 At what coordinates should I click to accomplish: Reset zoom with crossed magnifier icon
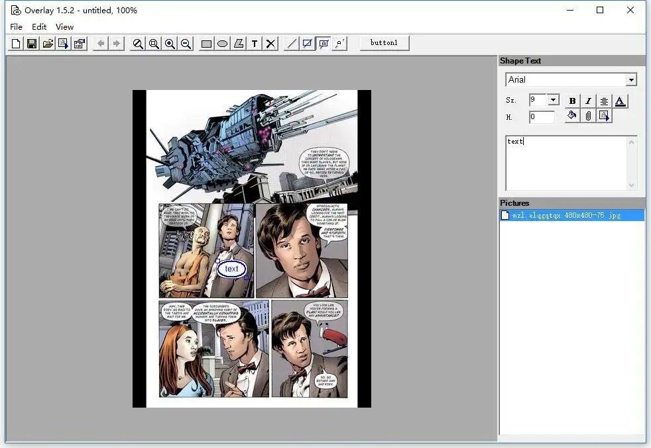click(x=138, y=44)
